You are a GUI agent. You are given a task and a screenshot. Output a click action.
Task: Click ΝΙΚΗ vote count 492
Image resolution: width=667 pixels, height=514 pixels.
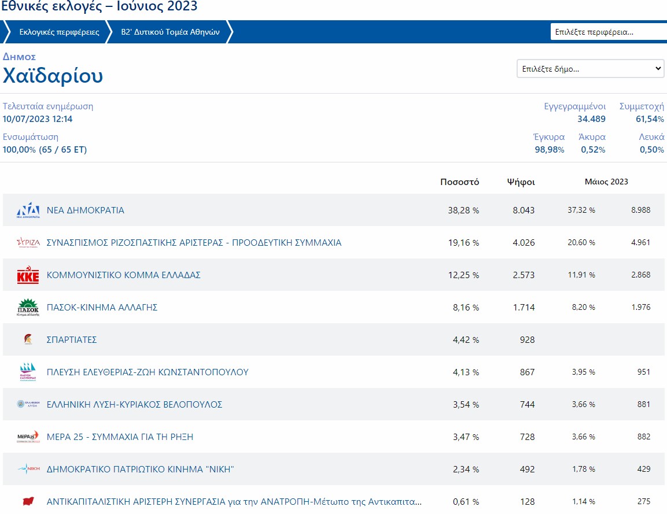tap(527, 469)
